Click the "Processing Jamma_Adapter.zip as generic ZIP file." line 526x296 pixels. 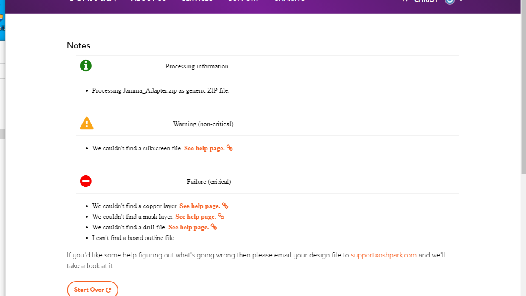[x=161, y=90]
